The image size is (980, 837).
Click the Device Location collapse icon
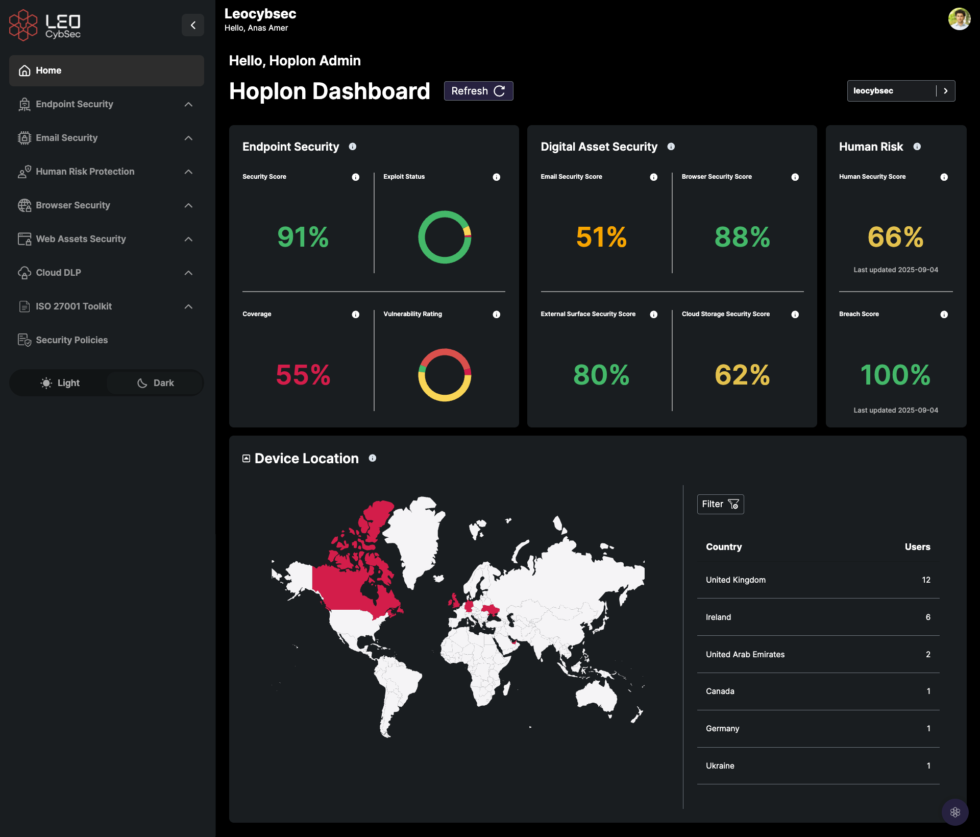tap(246, 459)
